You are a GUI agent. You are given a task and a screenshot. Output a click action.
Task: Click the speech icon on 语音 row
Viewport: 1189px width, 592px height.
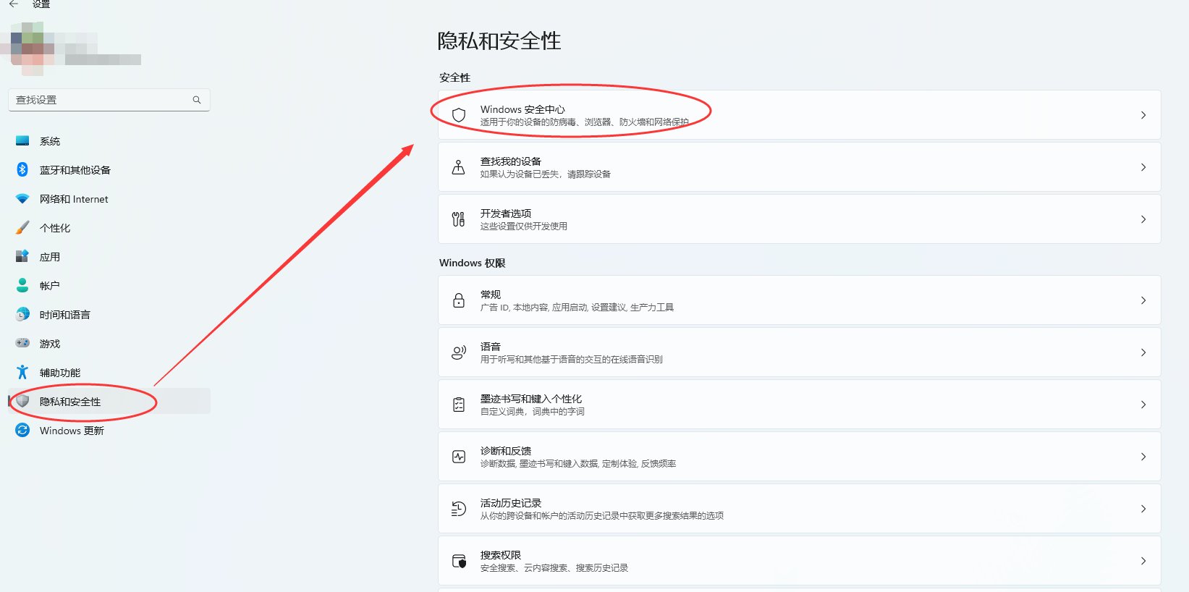459,352
